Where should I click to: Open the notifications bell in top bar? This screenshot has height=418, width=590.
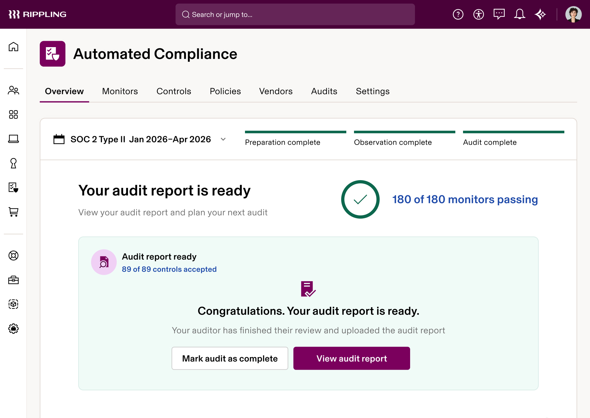click(520, 14)
